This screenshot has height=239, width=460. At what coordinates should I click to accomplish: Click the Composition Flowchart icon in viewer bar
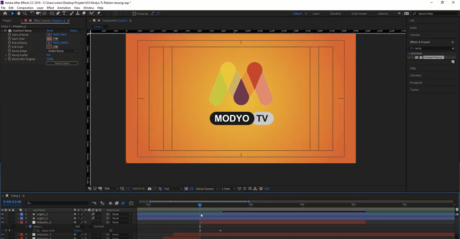[255, 189]
